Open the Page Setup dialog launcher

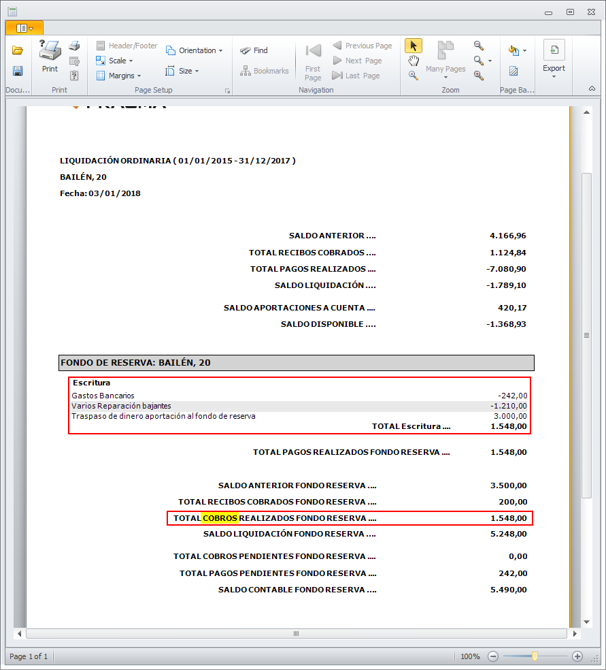pyautogui.click(x=227, y=91)
